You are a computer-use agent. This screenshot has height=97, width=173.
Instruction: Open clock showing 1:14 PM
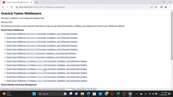pyautogui.click(x=163, y=94)
